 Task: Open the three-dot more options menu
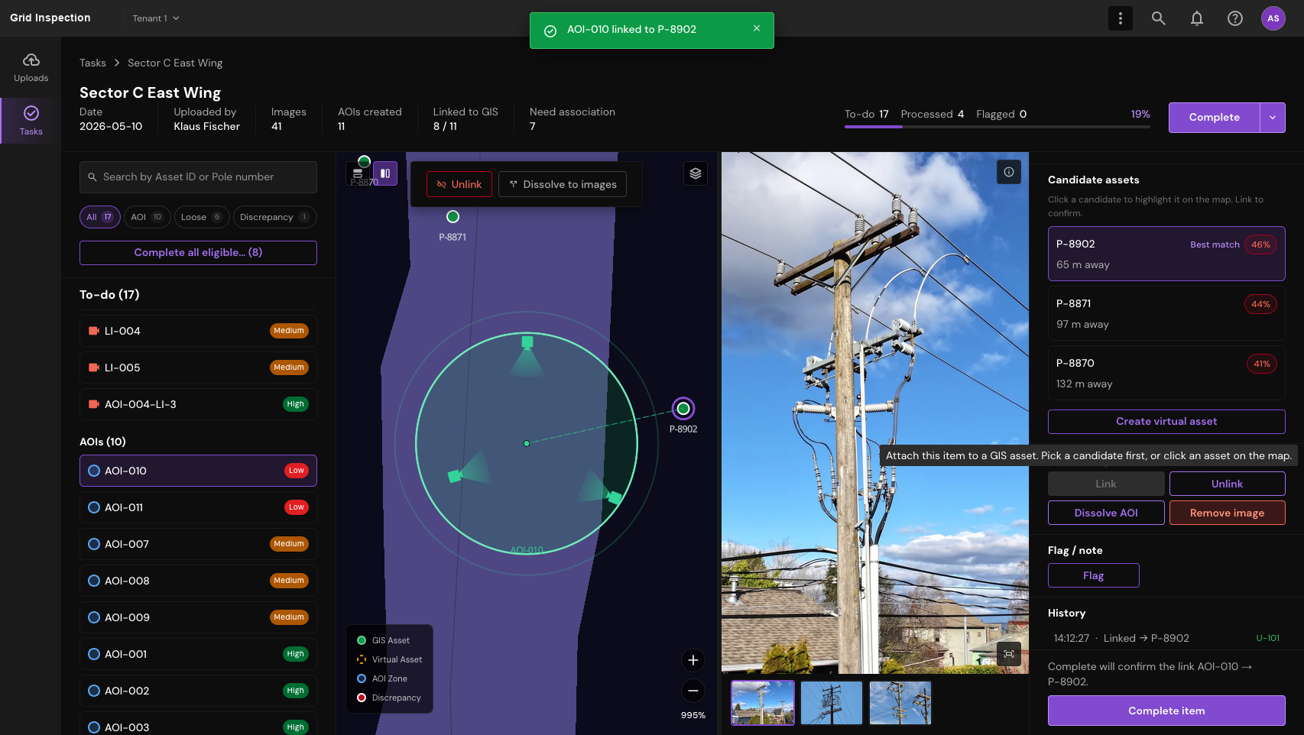tap(1121, 18)
